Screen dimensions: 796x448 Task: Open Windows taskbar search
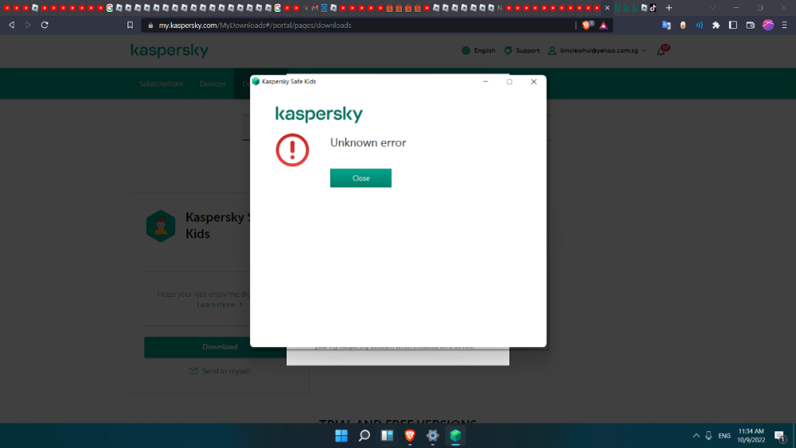[x=364, y=435]
